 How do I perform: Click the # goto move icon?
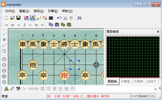point(24,25)
